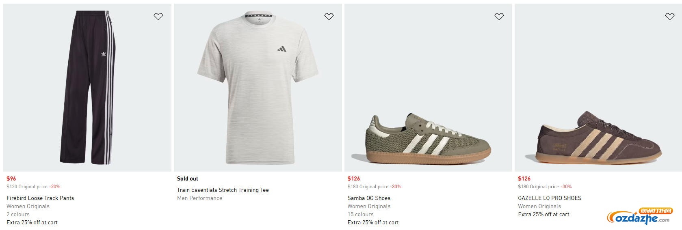Add Firebird Loose Track Pants to wishlist
The height and width of the screenshot is (230, 682).
coord(158,16)
